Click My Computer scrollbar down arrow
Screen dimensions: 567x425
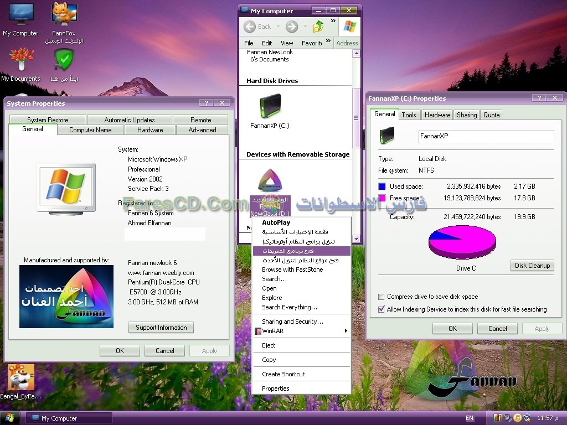pyautogui.click(x=356, y=239)
